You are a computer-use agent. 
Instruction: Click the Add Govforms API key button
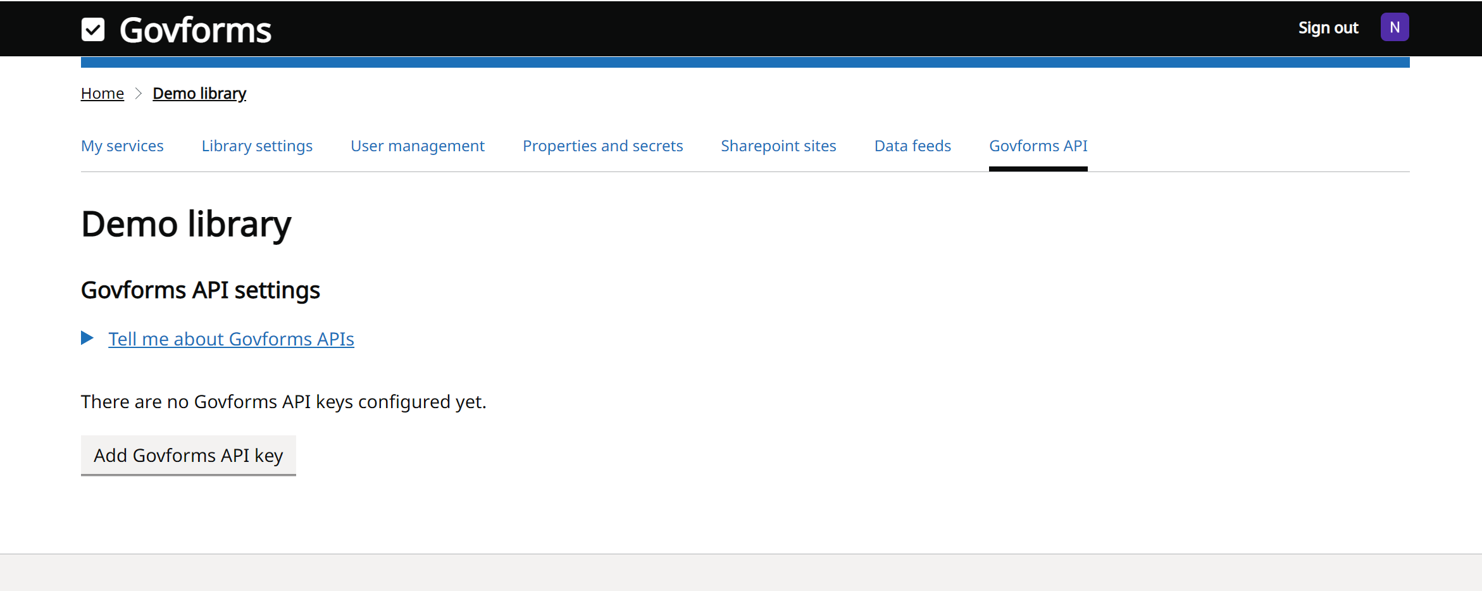pos(189,456)
